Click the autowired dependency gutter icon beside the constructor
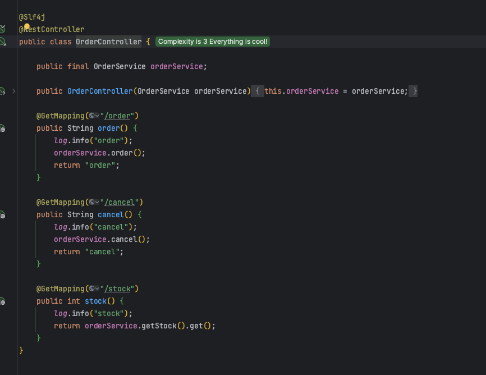The width and height of the screenshot is (486, 375). (x=2, y=91)
